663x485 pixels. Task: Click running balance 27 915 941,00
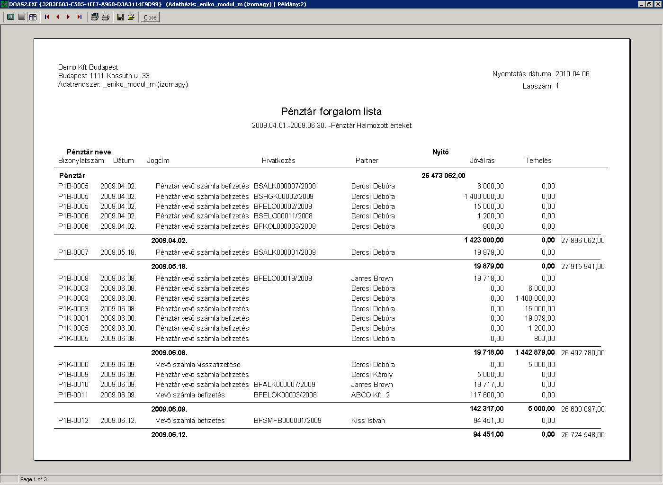583,267
